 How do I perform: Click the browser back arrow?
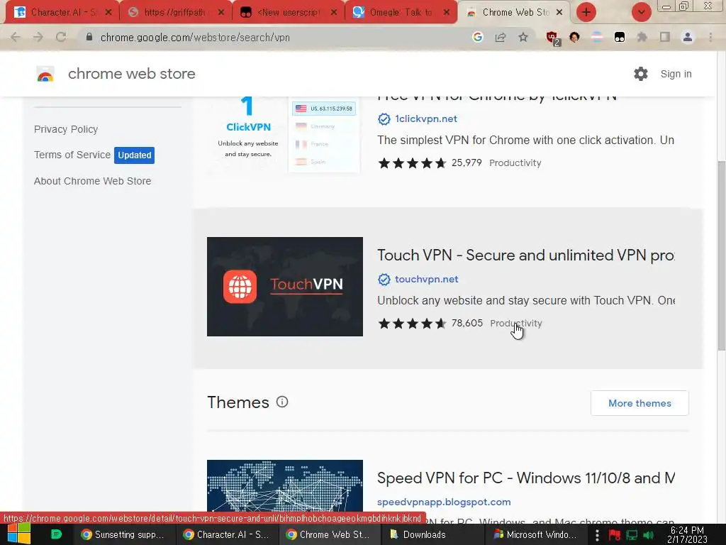click(16, 38)
